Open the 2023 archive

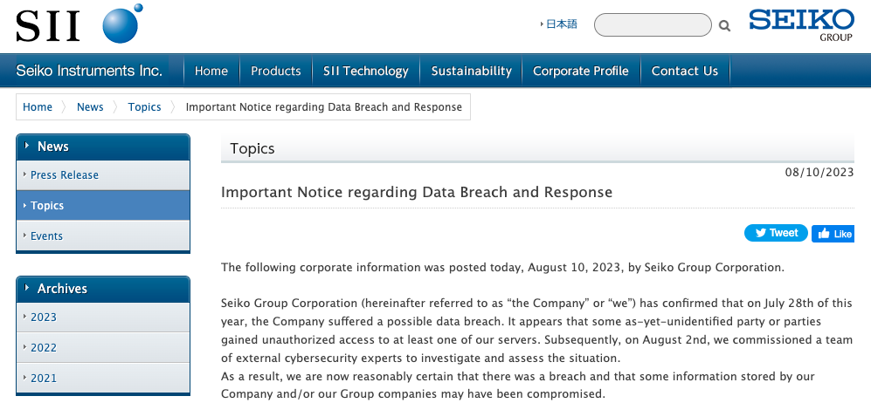[44, 318]
